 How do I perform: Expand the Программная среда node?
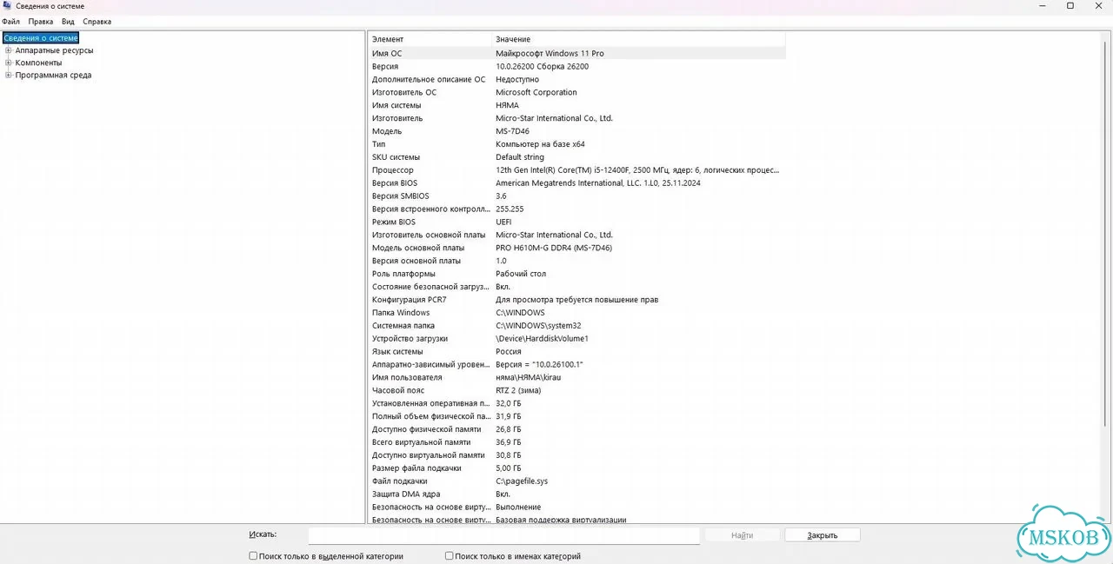tap(9, 75)
